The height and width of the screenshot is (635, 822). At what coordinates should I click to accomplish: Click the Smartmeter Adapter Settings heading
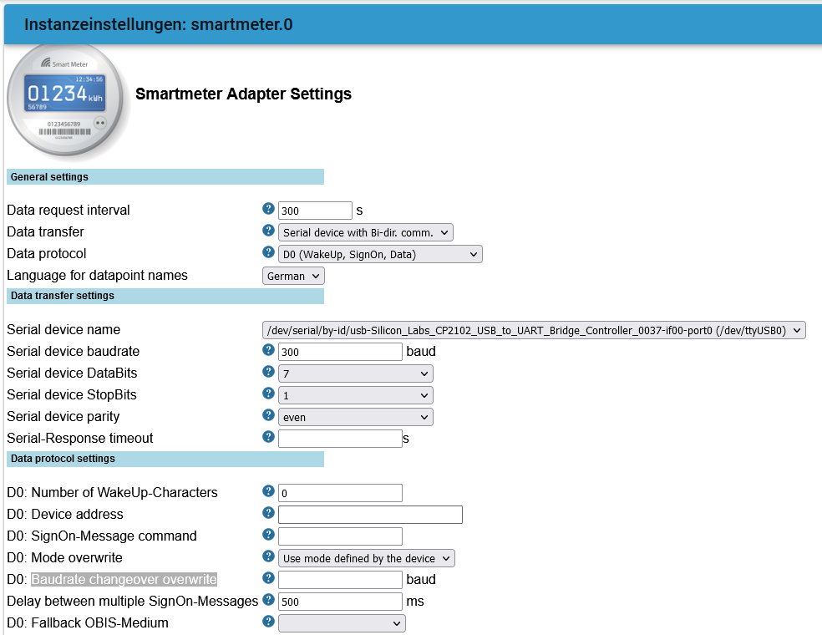(x=243, y=94)
